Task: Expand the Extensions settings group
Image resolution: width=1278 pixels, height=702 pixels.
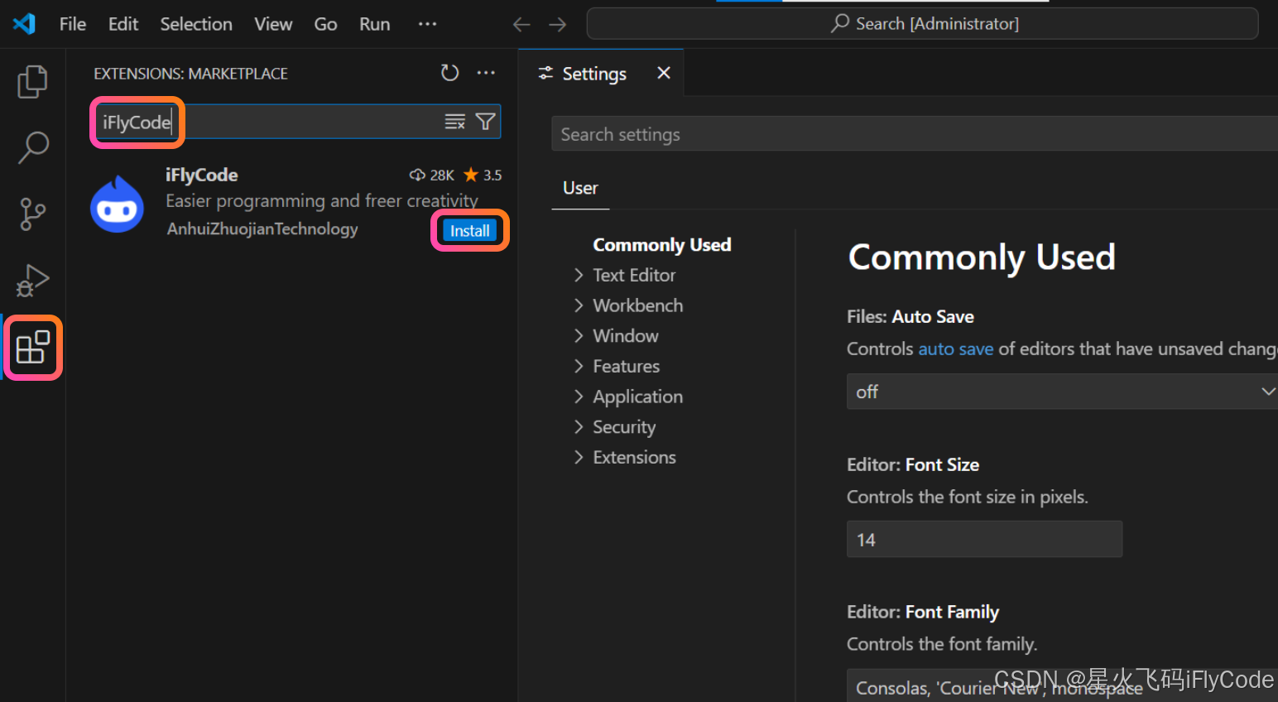Action: click(634, 457)
